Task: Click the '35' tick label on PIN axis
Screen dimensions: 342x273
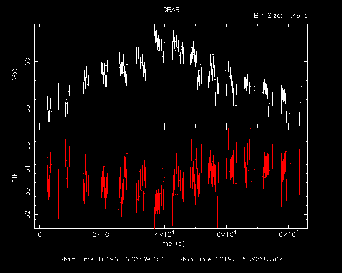Action: pos(27,146)
